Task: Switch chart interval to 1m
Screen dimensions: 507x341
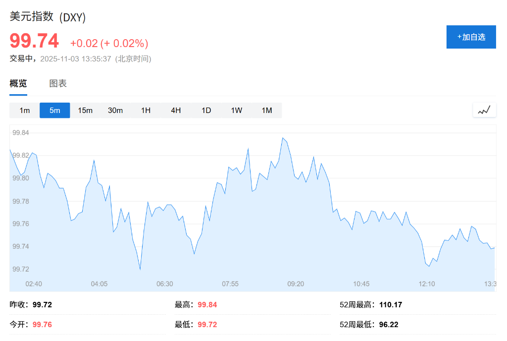Action: (24, 110)
